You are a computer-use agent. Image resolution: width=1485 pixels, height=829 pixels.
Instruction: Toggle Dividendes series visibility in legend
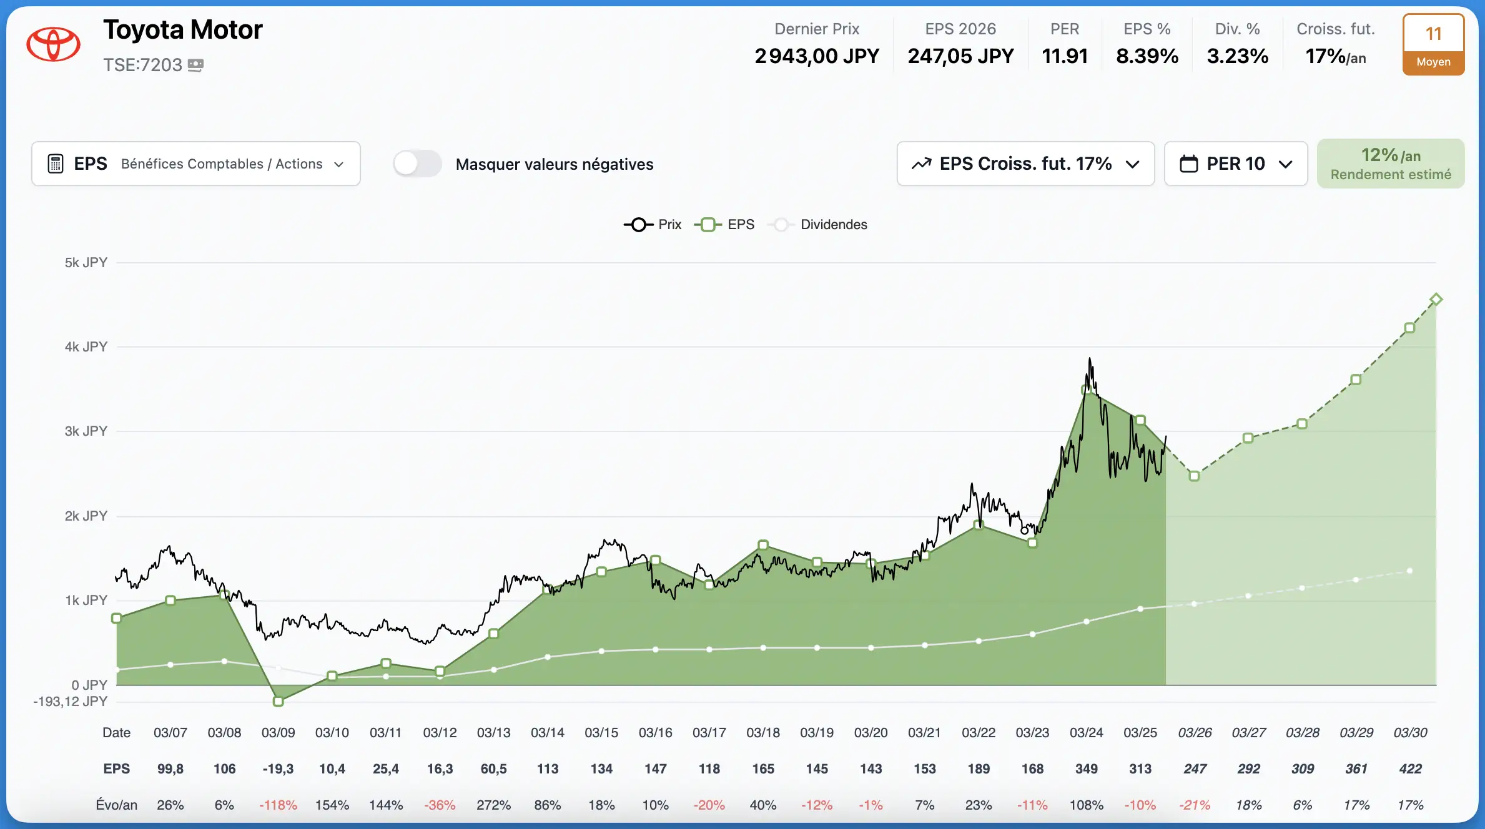click(833, 225)
